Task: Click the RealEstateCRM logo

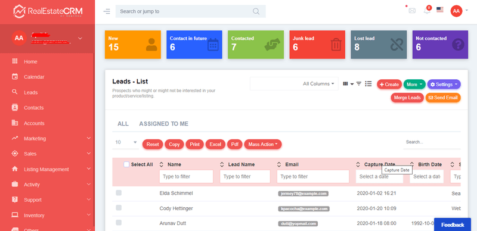Action: tap(48, 11)
